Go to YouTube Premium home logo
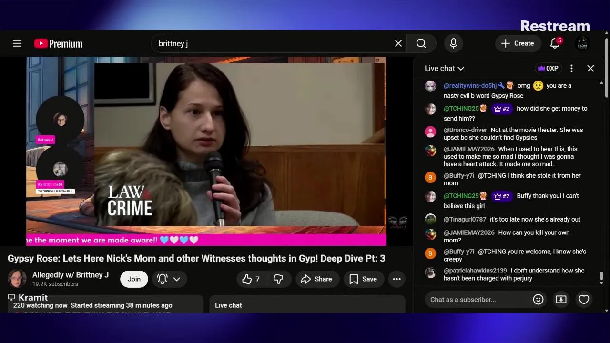The image size is (610, 343). pyautogui.click(x=58, y=43)
